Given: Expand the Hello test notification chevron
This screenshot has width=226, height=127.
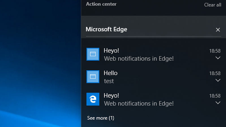Looking at the screenshot, I should point(218,80).
